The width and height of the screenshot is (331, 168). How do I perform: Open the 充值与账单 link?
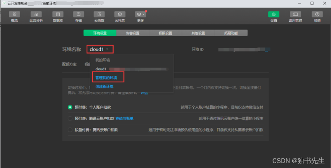[124, 119]
